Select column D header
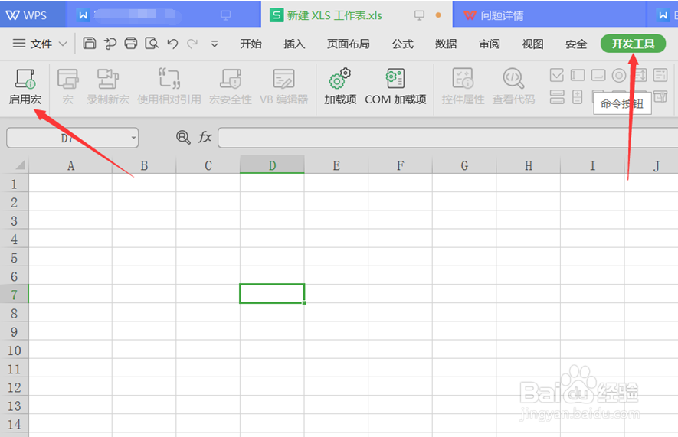 pos(272,165)
